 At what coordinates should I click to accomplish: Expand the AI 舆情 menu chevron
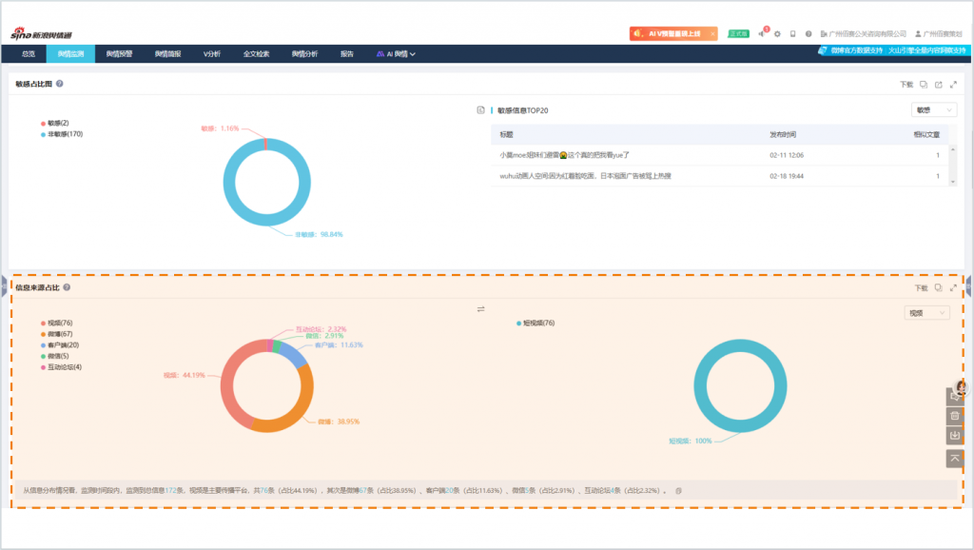pos(413,54)
